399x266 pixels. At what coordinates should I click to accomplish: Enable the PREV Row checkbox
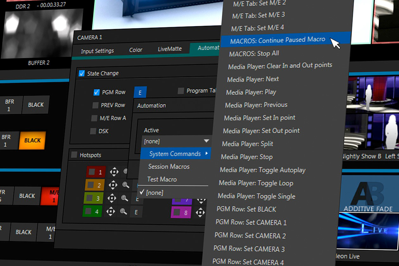coord(95,105)
